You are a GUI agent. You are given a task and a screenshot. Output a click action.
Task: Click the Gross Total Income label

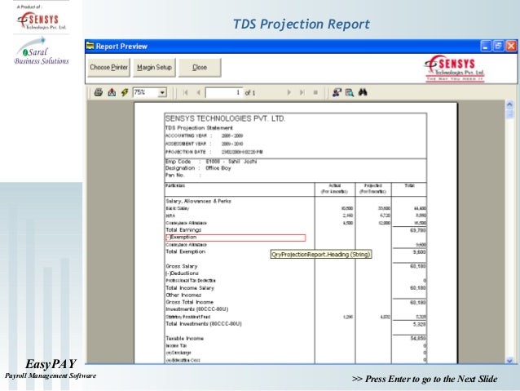point(189,302)
